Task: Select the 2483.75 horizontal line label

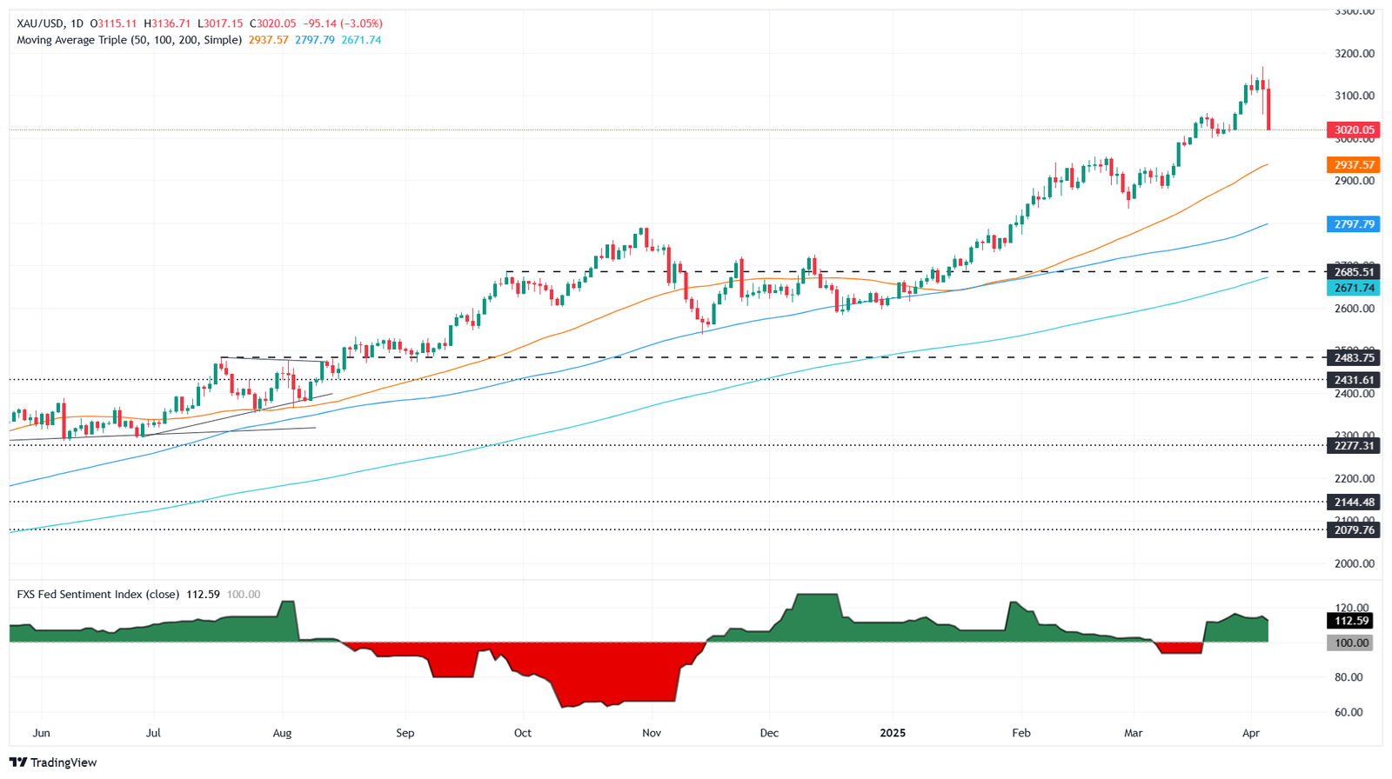Action: tap(1353, 357)
